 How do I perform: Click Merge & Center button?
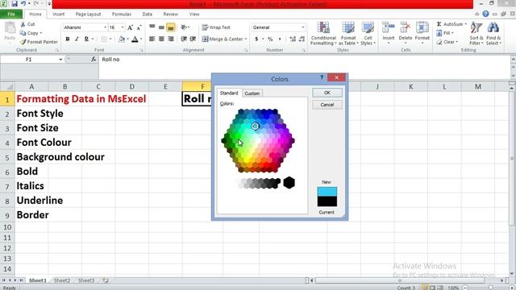pos(223,39)
